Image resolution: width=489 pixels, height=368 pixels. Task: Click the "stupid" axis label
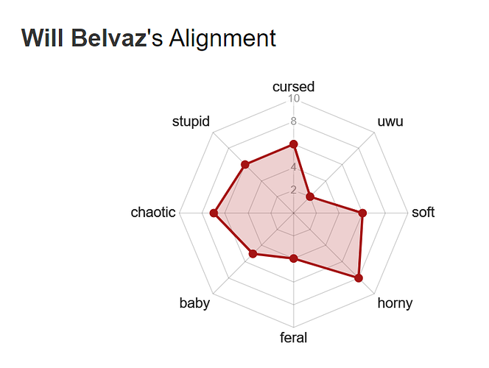tap(191, 121)
